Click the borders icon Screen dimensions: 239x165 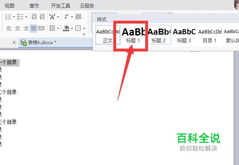click(x=78, y=28)
